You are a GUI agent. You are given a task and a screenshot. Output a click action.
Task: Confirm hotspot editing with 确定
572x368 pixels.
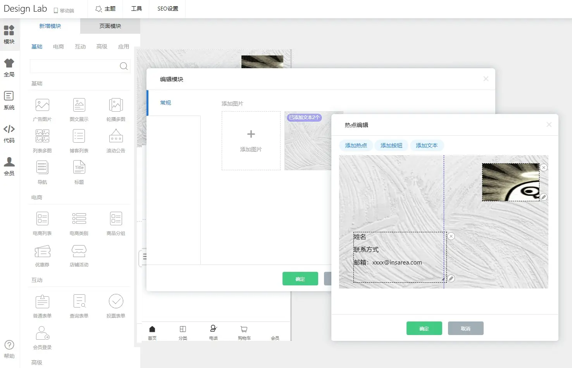tap(424, 328)
